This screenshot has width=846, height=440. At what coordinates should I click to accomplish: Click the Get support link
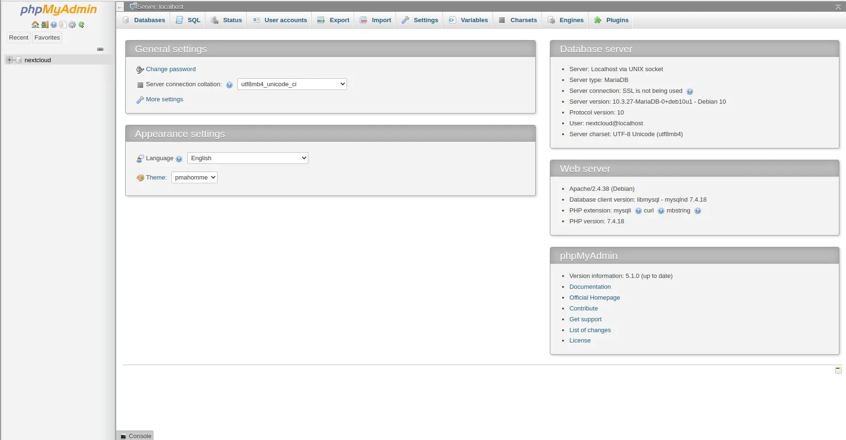pyautogui.click(x=585, y=319)
